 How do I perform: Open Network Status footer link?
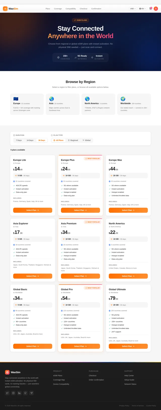[x=130, y=384]
